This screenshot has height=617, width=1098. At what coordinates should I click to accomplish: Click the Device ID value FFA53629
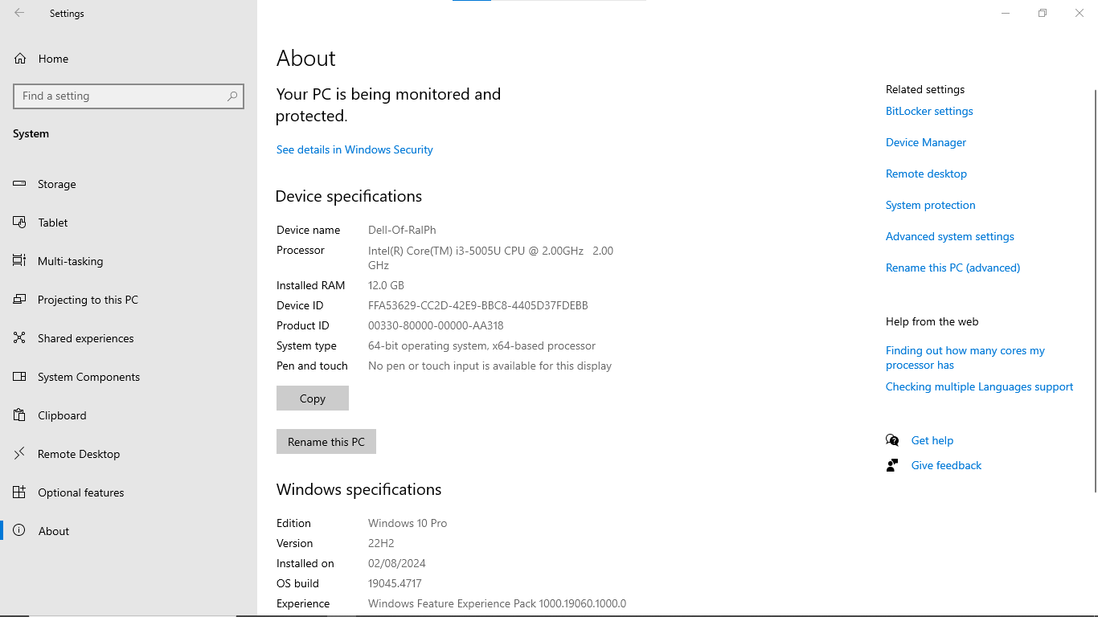pyautogui.click(x=478, y=305)
